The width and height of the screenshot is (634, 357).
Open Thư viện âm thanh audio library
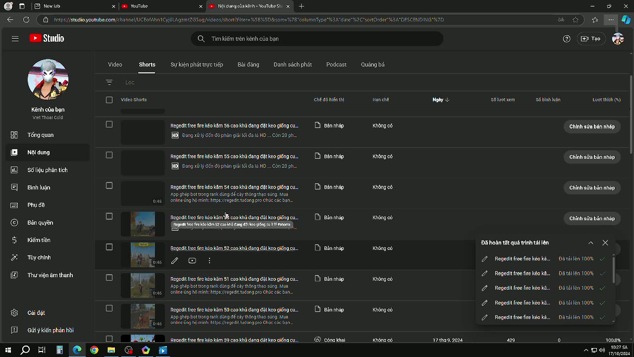click(x=48, y=275)
